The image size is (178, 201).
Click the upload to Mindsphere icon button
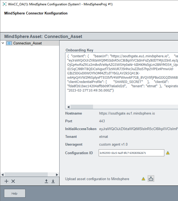(151, 179)
